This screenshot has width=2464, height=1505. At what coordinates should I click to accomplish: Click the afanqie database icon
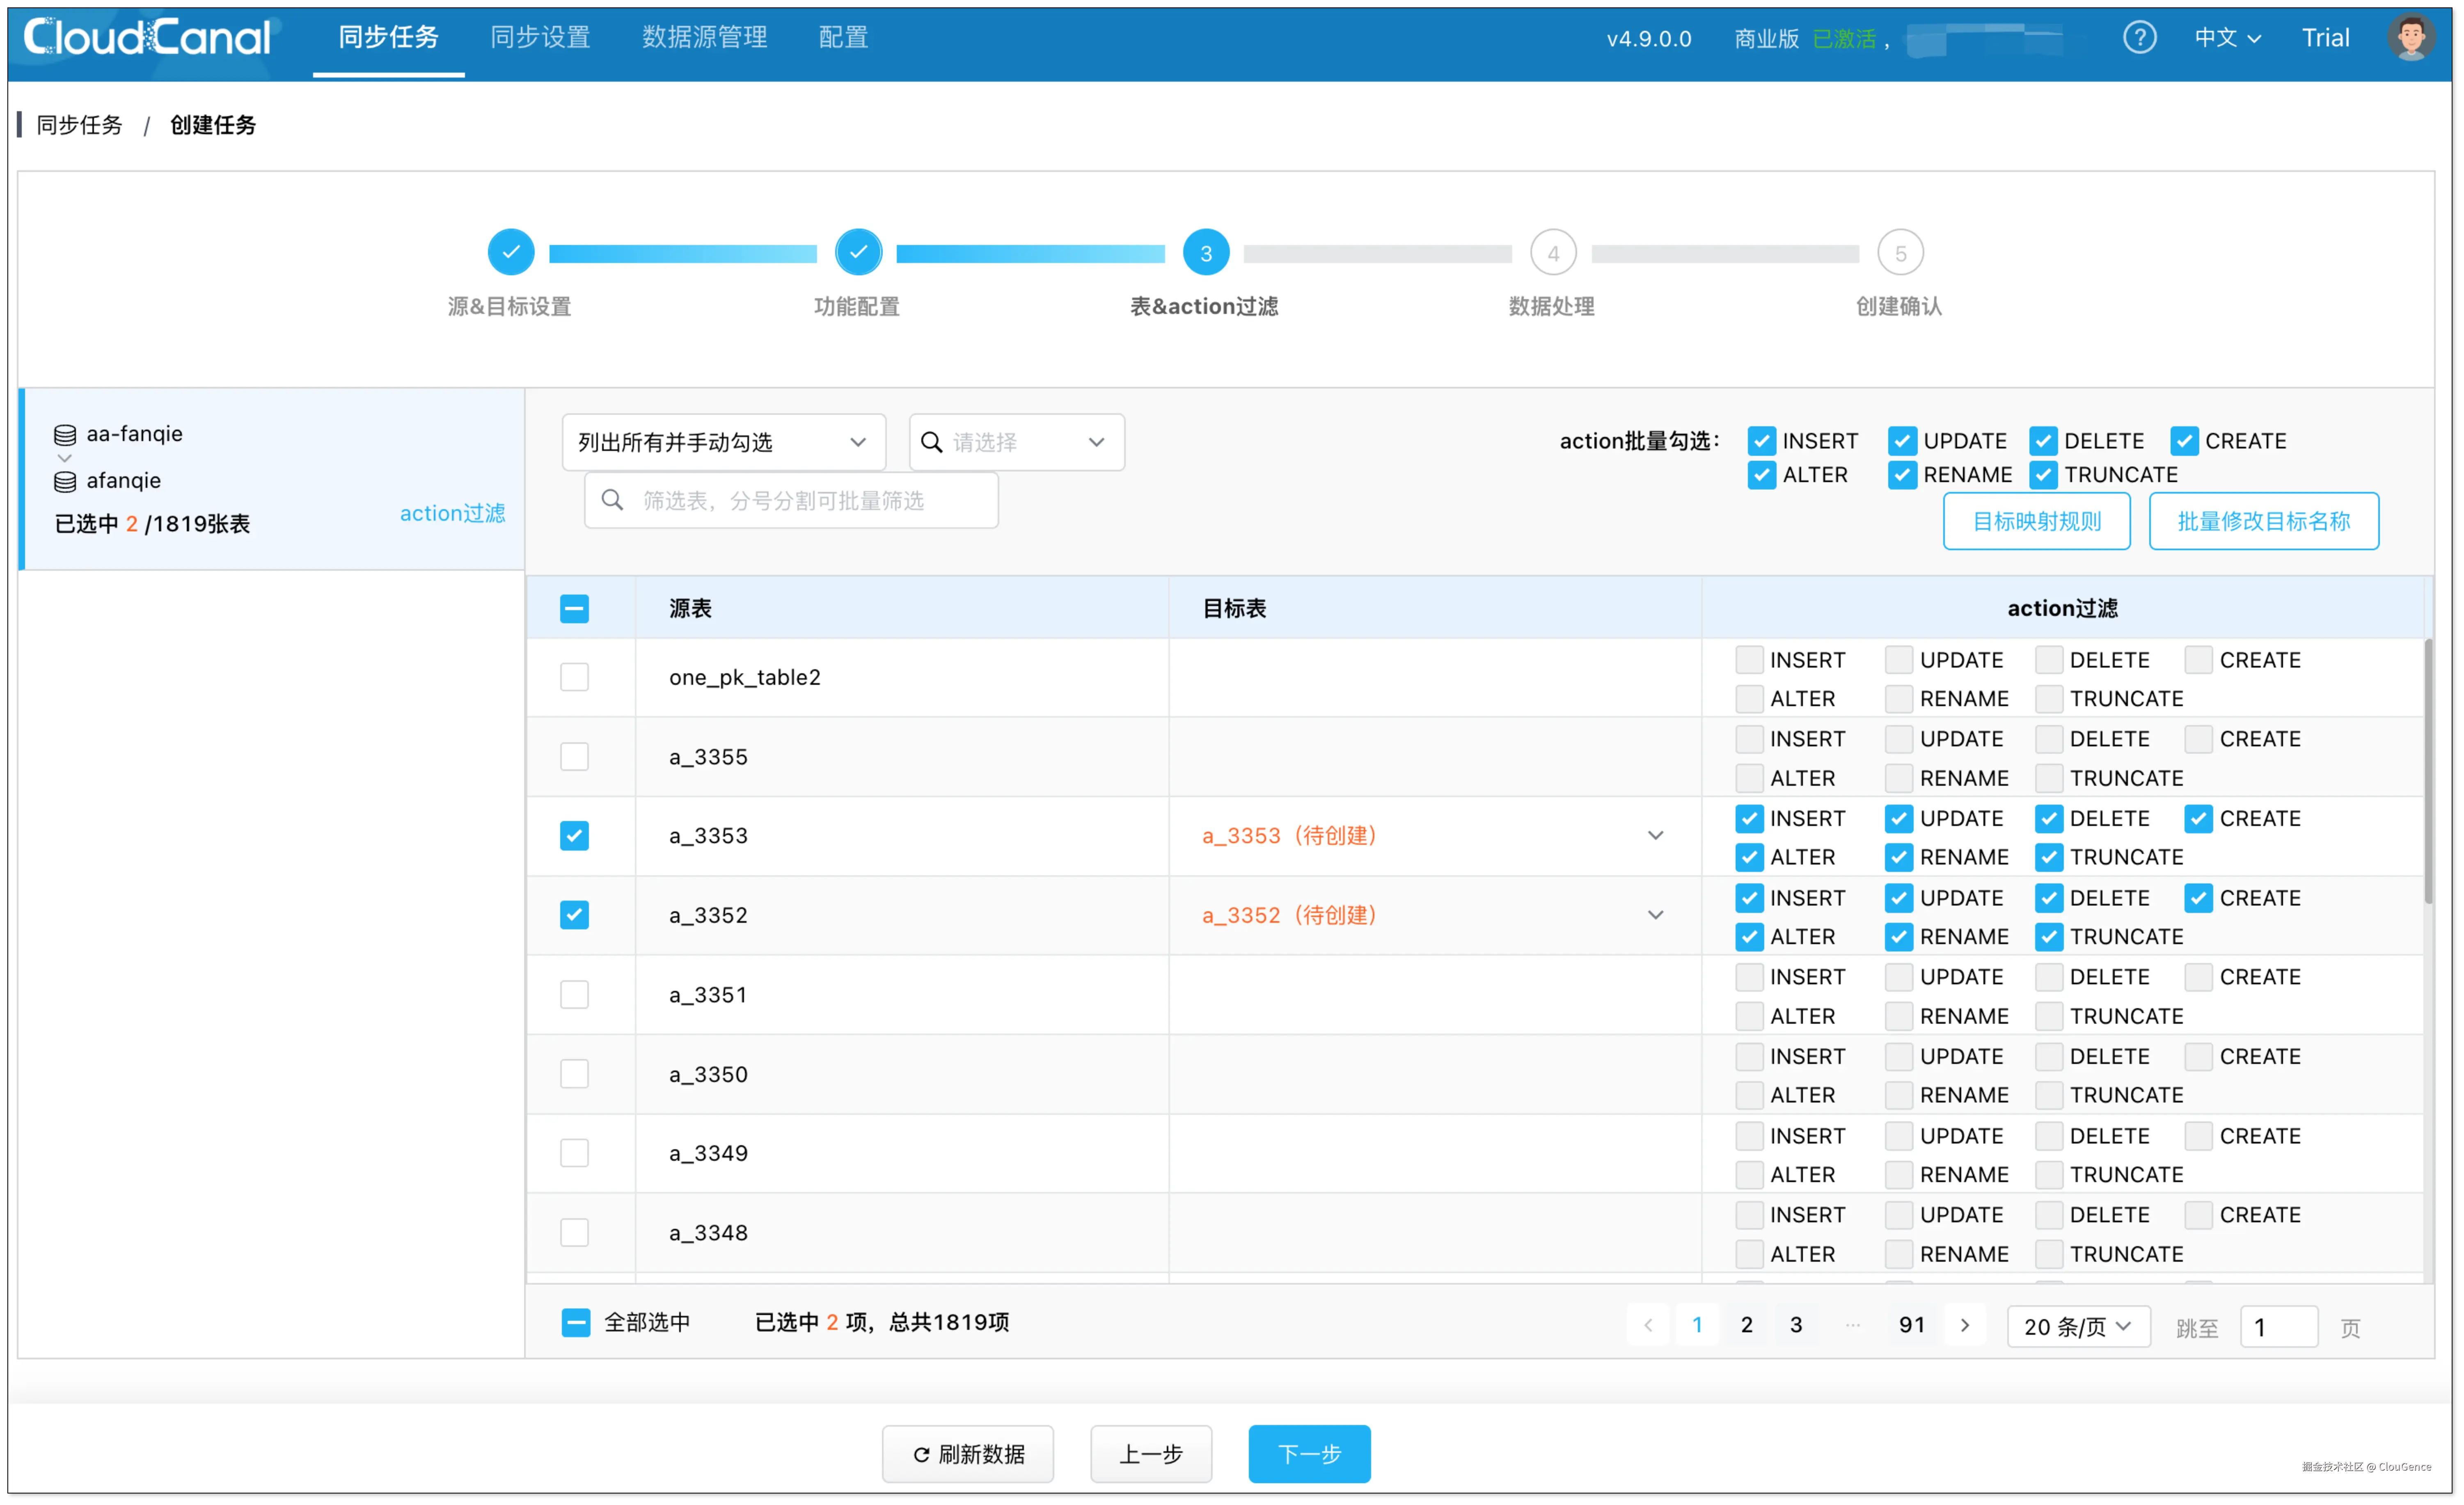pyautogui.click(x=65, y=482)
